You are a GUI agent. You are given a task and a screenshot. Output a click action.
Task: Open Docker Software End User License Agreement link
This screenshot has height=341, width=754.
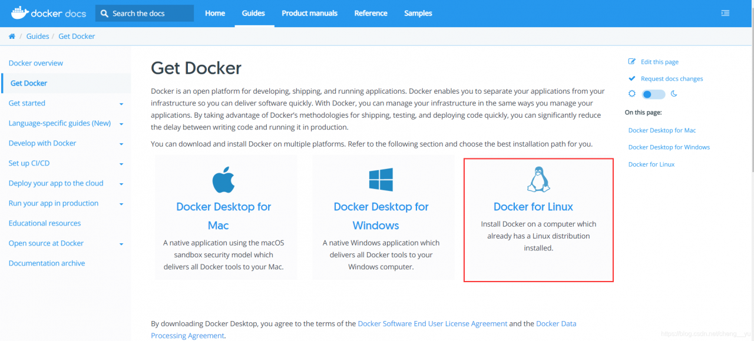click(x=432, y=324)
